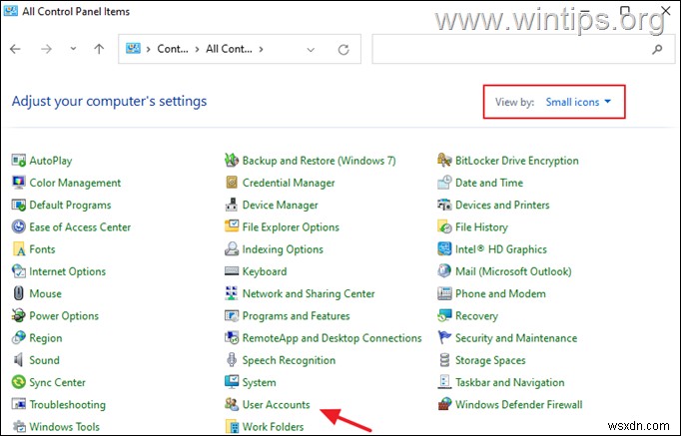The width and height of the screenshot is (681, 436).
Task: Expand the chevron after Cont... breadcrumb
Action: pyautogui.click(x=197, y=49)
